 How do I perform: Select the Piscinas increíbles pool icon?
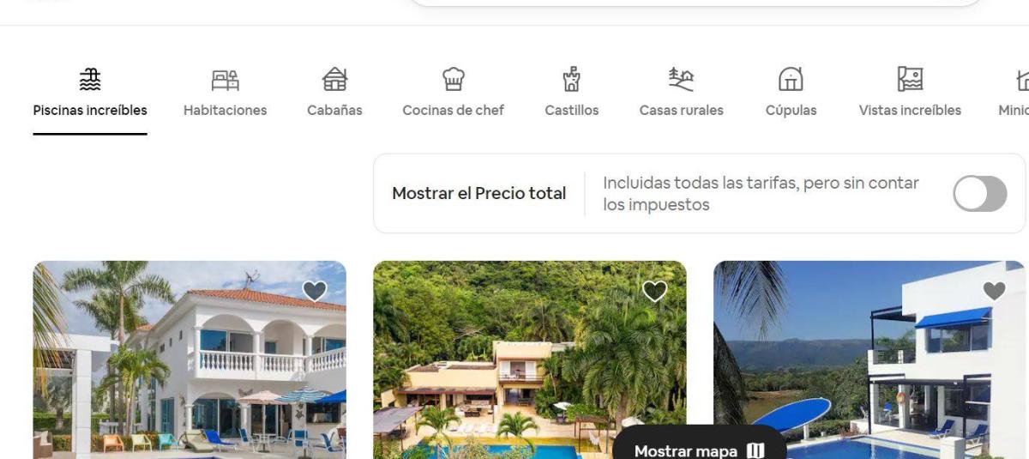point(89,80)
